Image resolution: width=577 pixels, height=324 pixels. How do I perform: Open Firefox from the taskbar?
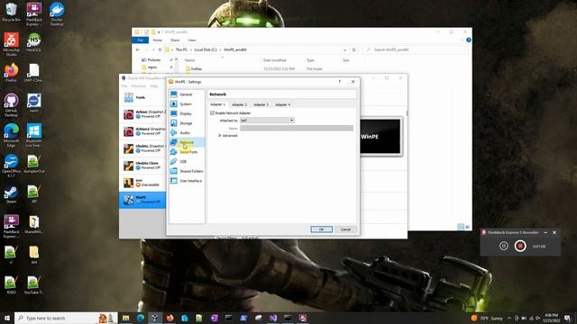pos(169,318)
